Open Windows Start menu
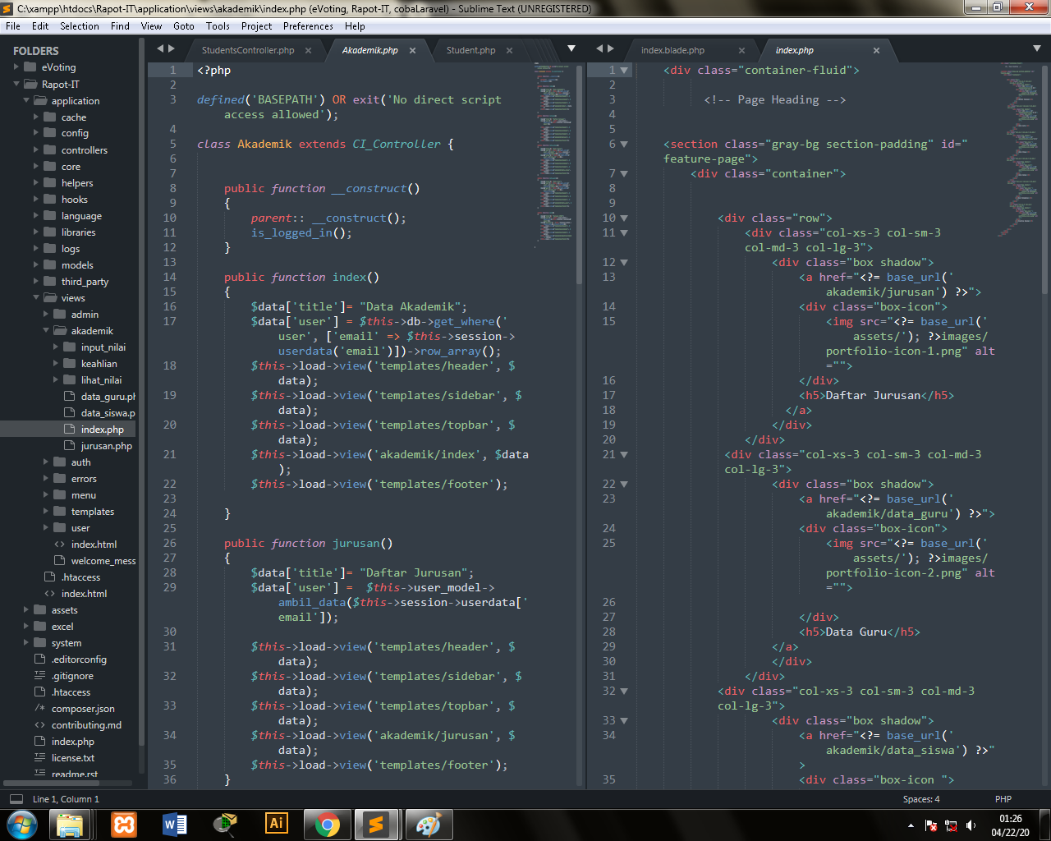This screenshot has width=1051, height=841. [21, 825]
